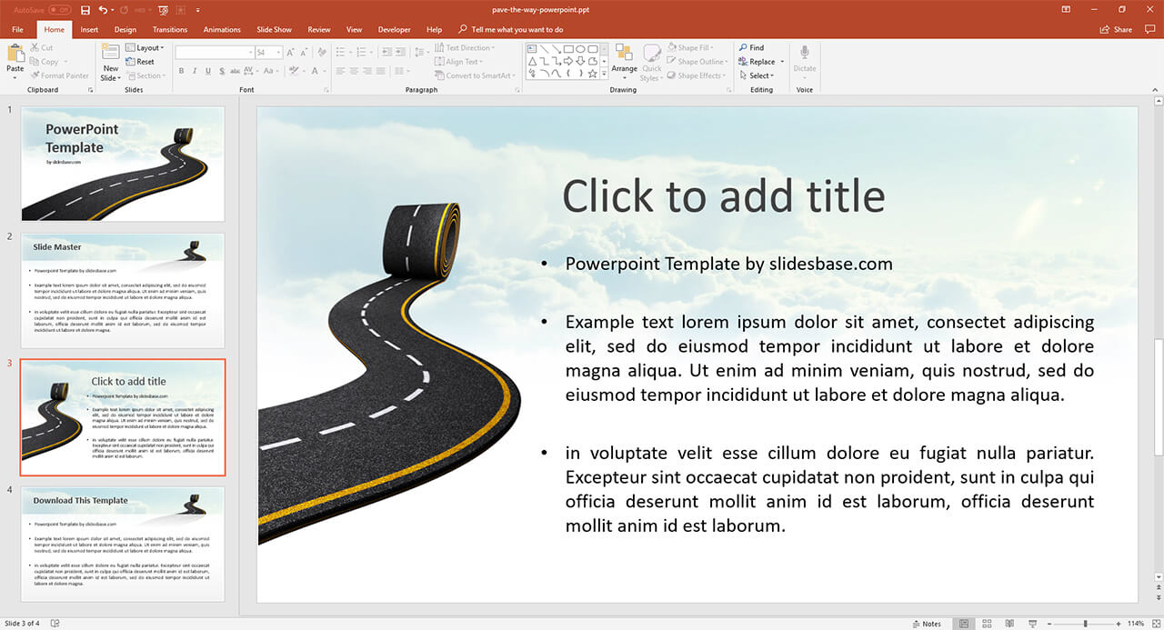This screenshot has width=1164, height=630.
Task: Expand the Select dropdown in Editing
Action: click(x=761, y=75)
